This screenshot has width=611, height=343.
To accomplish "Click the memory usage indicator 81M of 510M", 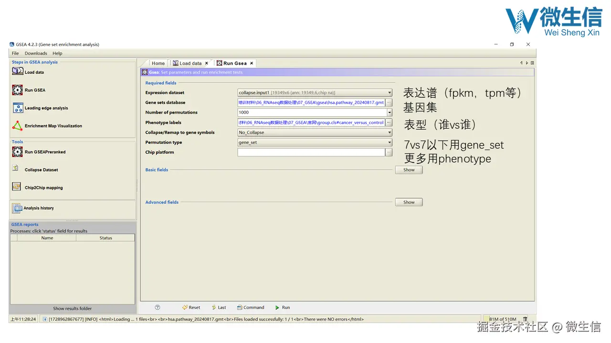I will click(502, 319).
